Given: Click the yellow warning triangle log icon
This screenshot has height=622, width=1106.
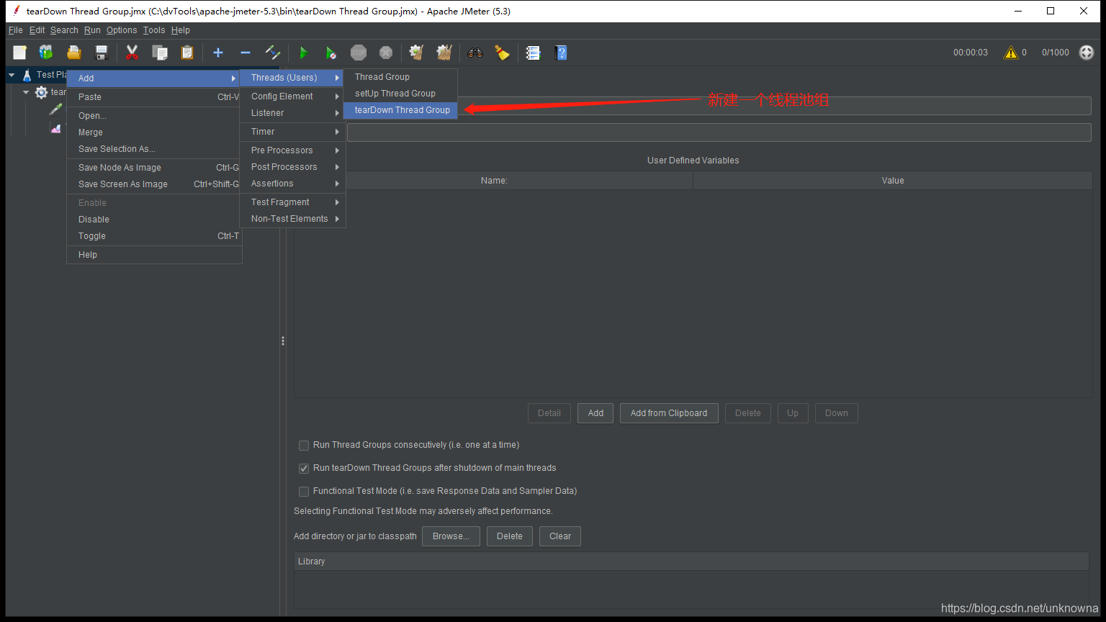Looking at the screenshot, I should click(x=1011, y=53).
